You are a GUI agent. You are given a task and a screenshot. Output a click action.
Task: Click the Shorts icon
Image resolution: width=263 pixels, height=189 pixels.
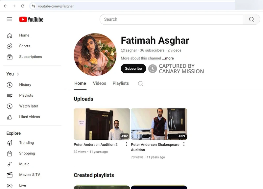[10, 46]
